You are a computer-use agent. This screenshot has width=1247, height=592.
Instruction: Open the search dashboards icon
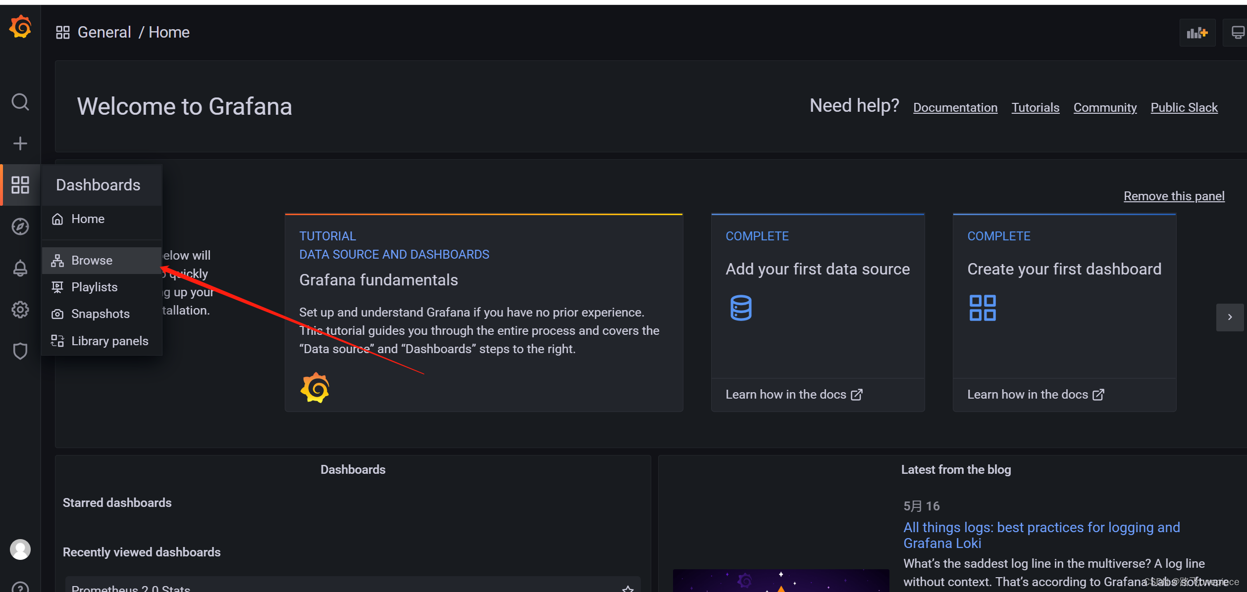(20, 102)
